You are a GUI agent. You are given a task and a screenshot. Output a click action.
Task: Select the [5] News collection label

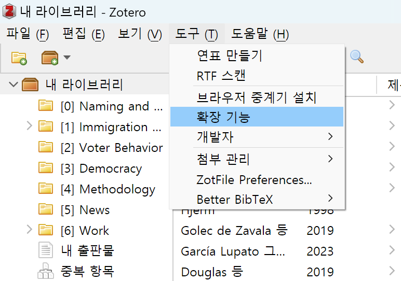click(85, 210)
